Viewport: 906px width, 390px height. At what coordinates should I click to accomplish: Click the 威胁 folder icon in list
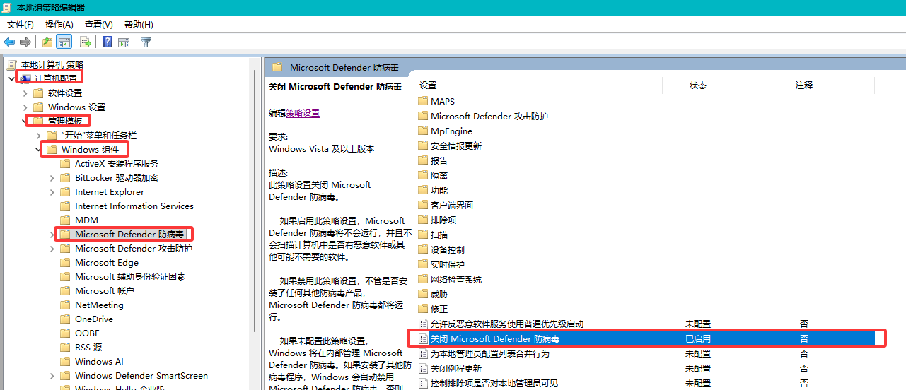pos(423,294)
